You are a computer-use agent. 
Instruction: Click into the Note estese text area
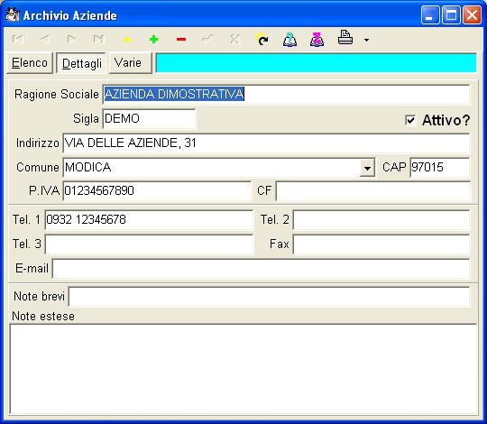pyautogui.click(x=243, y=369)
